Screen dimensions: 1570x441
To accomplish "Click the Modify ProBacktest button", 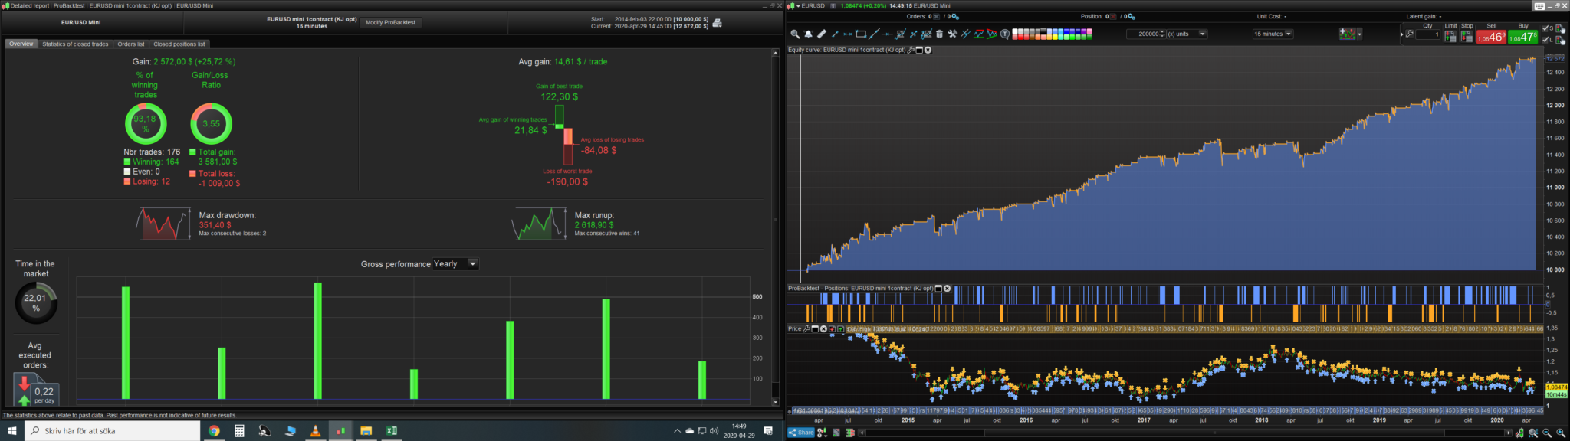I will click(390, 22).
